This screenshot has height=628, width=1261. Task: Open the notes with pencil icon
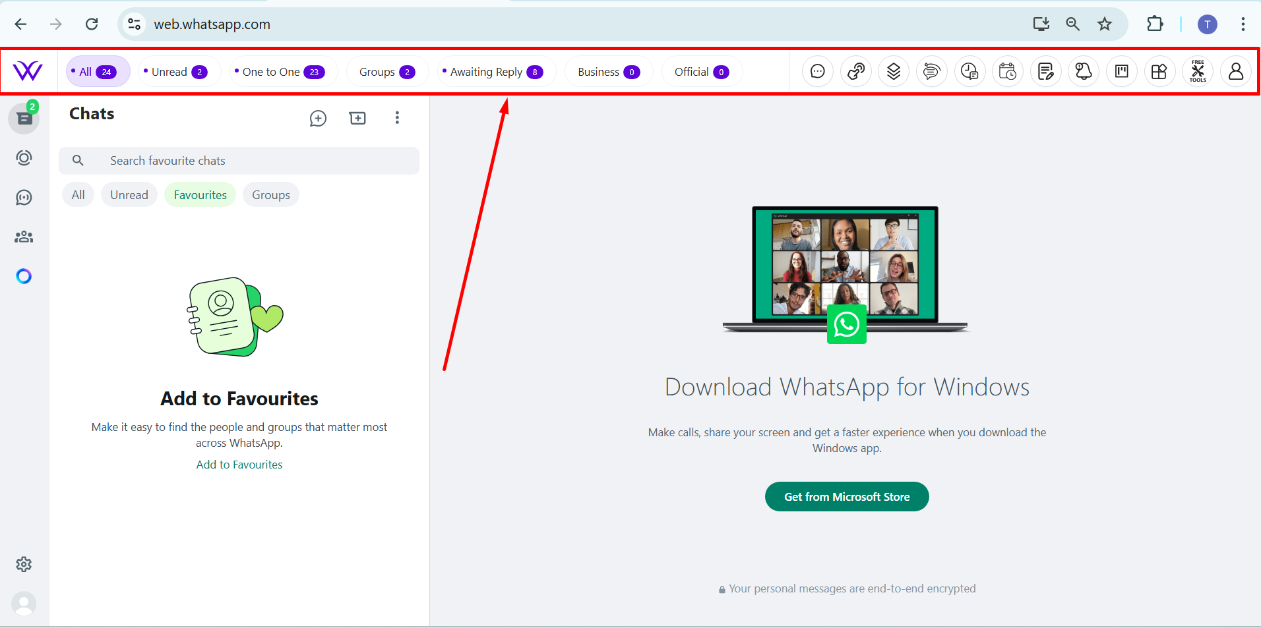point(1046,71)
